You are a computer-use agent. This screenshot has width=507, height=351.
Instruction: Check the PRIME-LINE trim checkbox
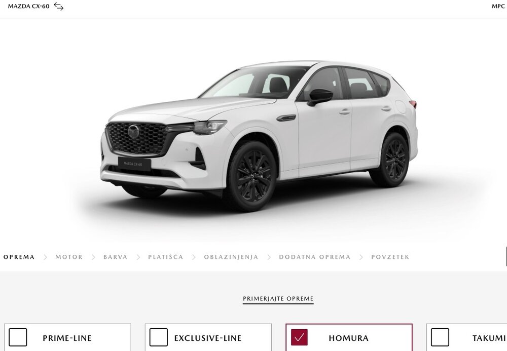pyautogui.click(x=18, y=337)
